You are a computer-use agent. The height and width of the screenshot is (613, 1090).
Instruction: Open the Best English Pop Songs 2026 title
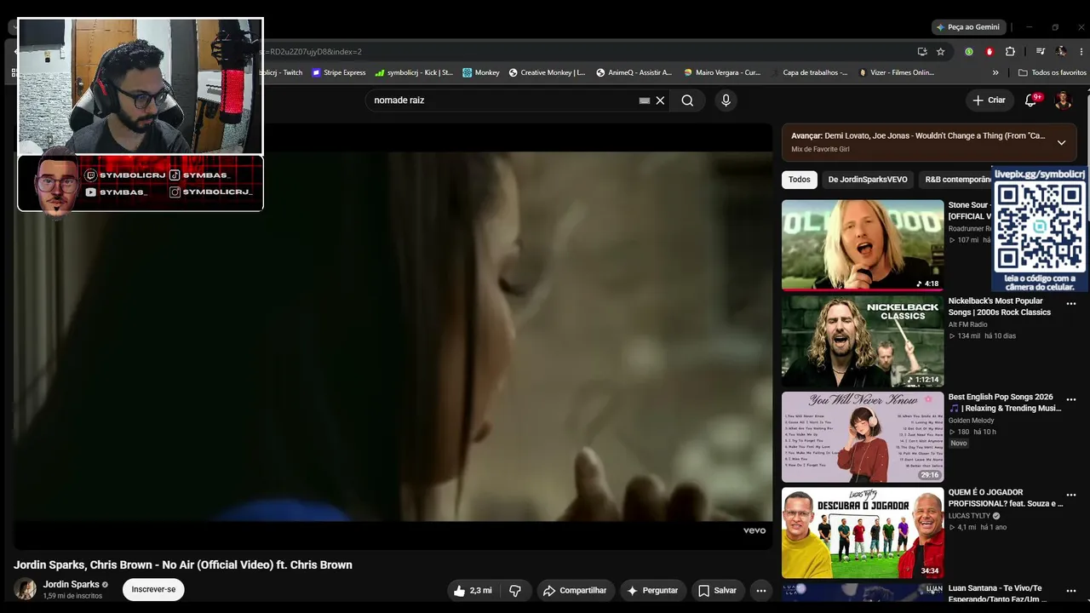coord(1005,403)
